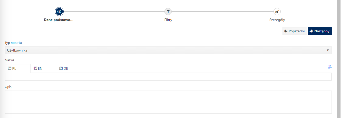Click the blue books dictionary icon
This screenshot has width=341, height=118.
coord(330,67)
